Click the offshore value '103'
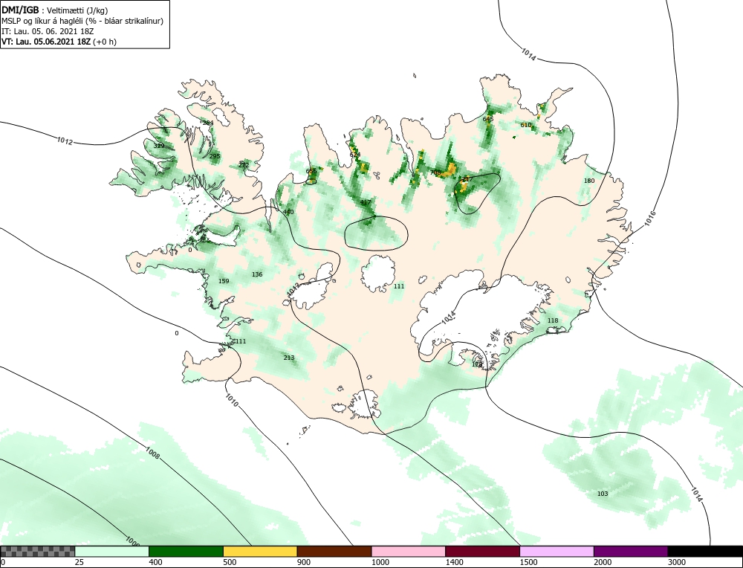Viewport: 743px width, 568px height. (x=603, y=494)
